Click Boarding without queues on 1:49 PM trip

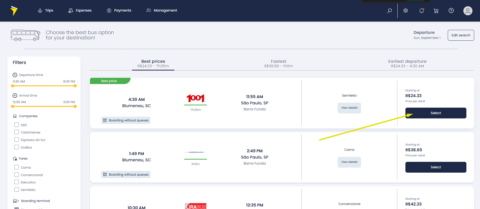[126, 175]
